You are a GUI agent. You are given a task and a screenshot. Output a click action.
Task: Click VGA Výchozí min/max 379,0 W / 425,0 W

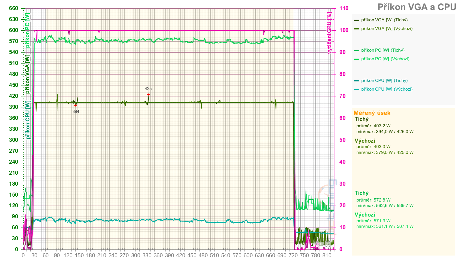(x=385, y=152)
